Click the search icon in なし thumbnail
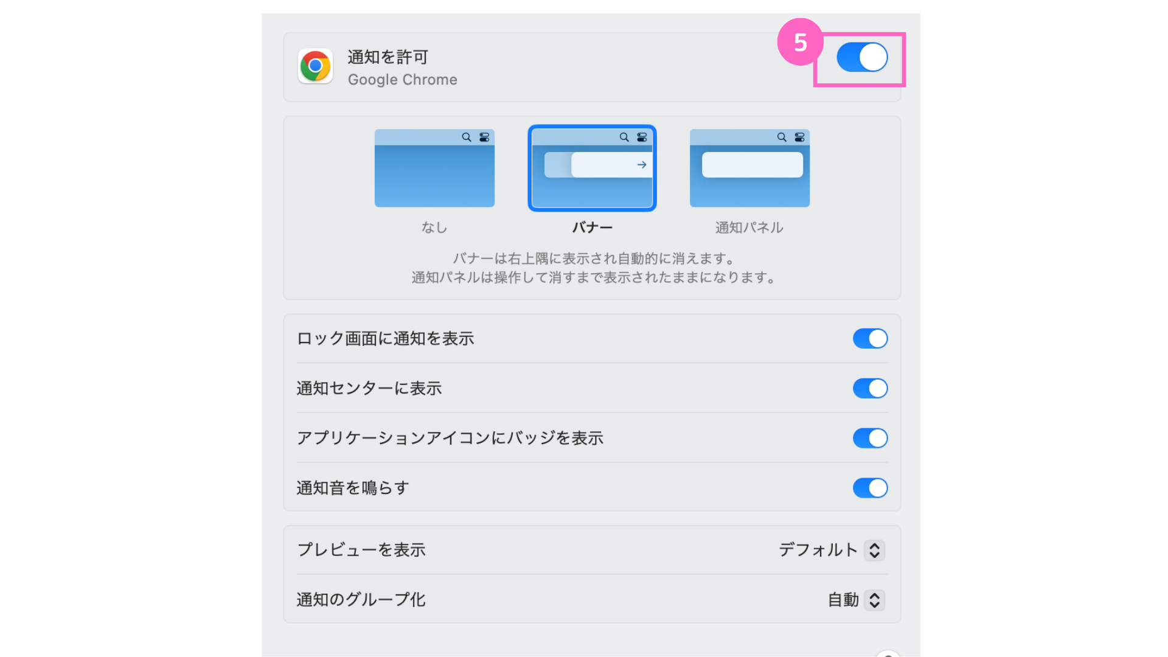 click(x=467, y=137)
